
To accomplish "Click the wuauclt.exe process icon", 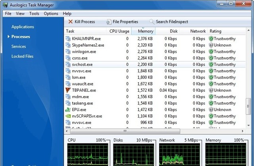I will [68, 84].
